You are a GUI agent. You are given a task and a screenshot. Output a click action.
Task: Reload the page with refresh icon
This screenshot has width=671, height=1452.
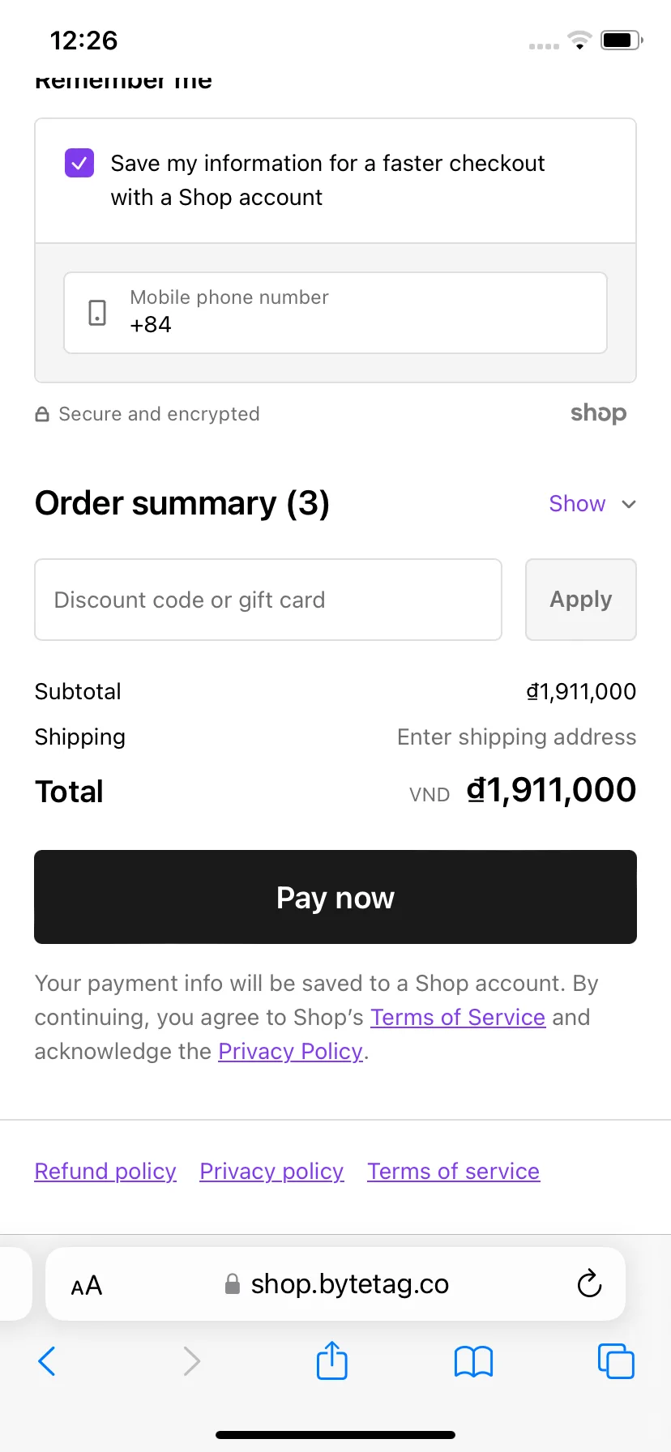point(589,1283)
